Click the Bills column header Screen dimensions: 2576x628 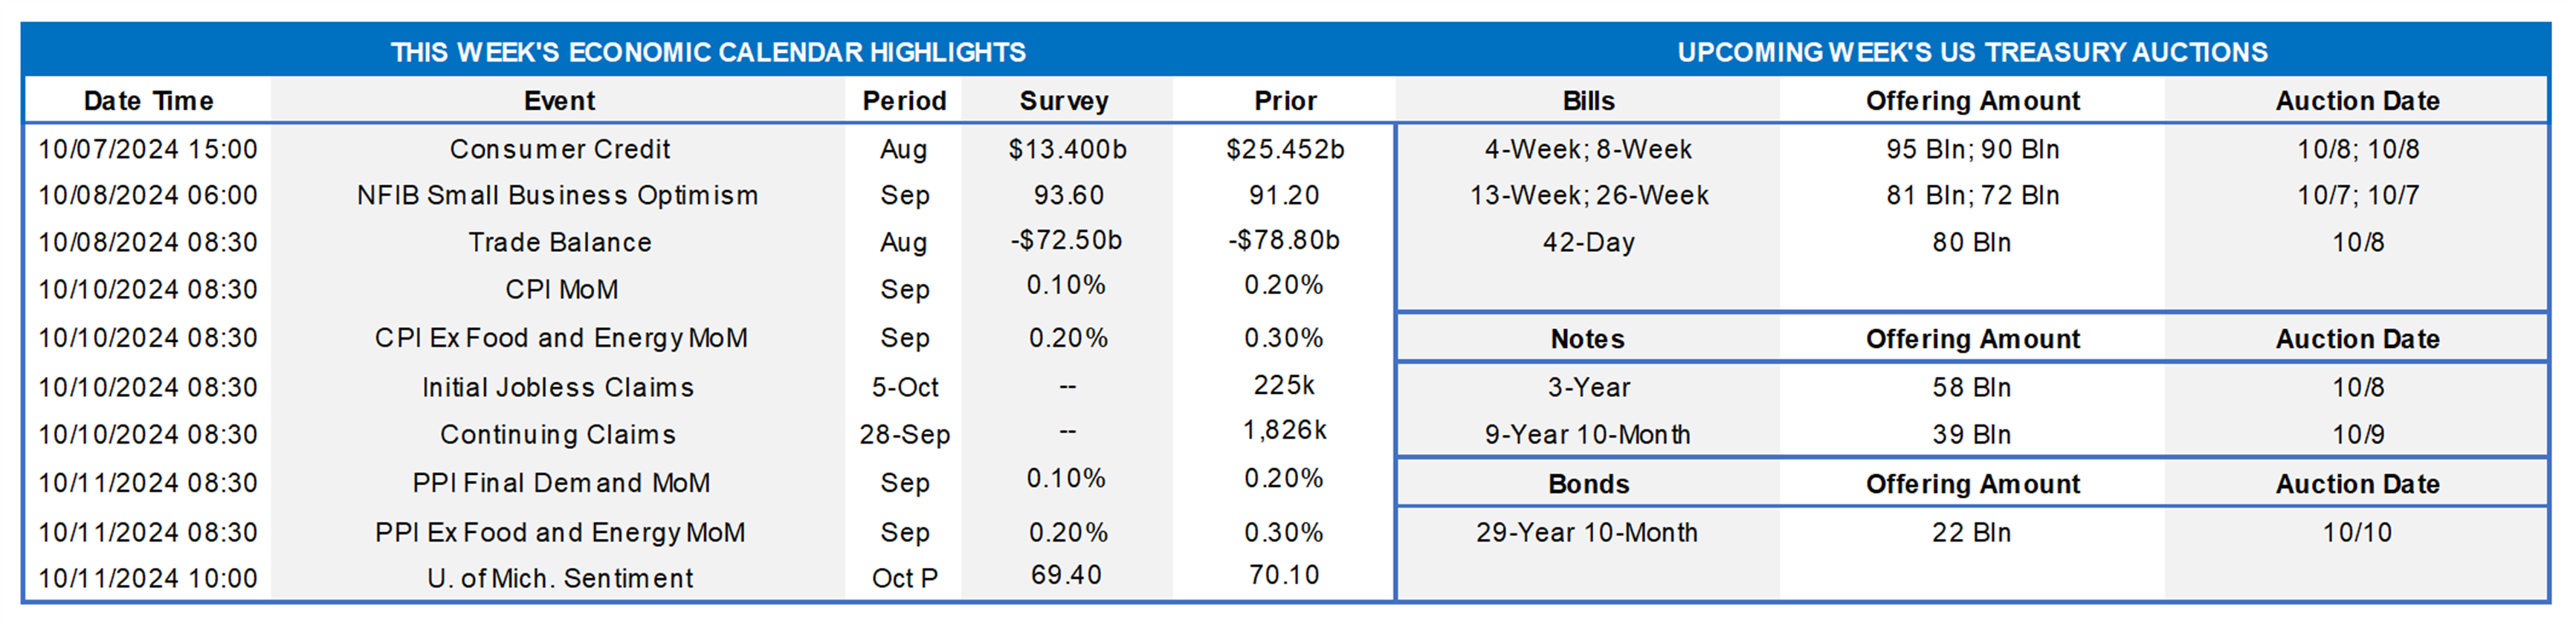tap(1588, 101)
